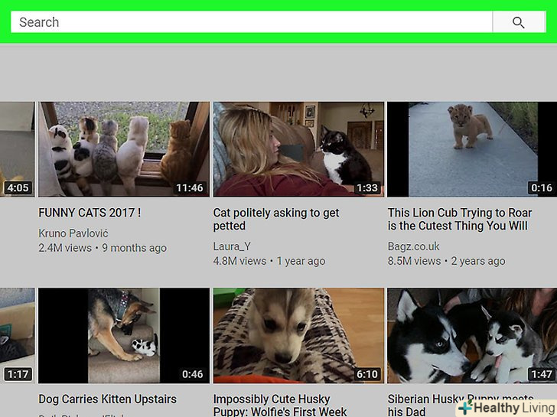Click the "4.8M views" text

(239, 261)
